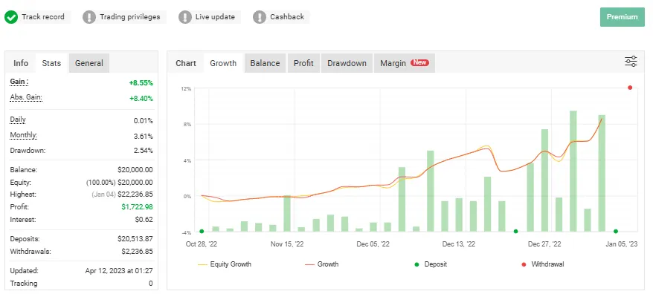Screen dimensions: 653x294
Task: Select the Growth tab
Action: 223,63
